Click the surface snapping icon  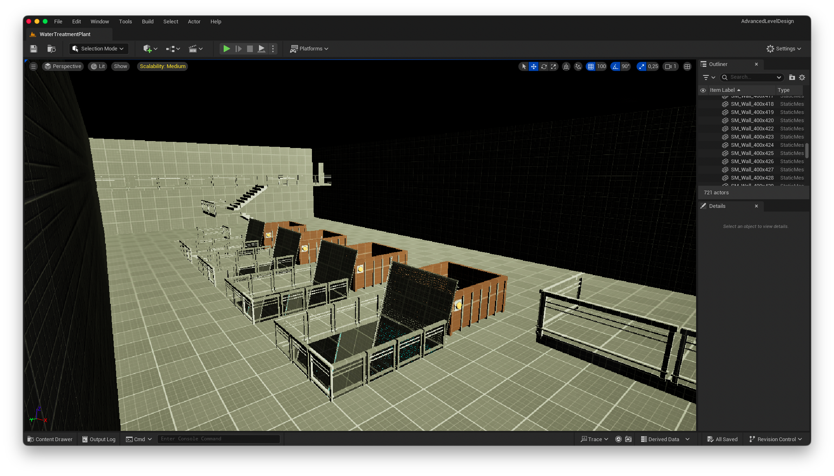pos(578,66)
